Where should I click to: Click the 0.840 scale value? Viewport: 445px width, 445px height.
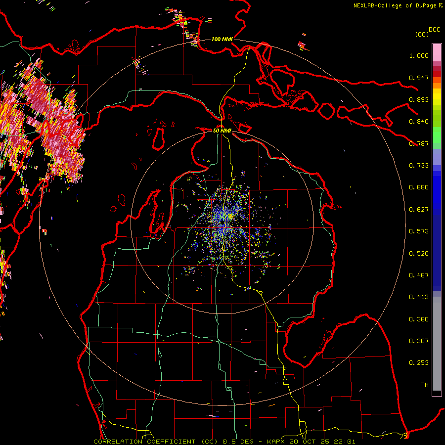419,122
